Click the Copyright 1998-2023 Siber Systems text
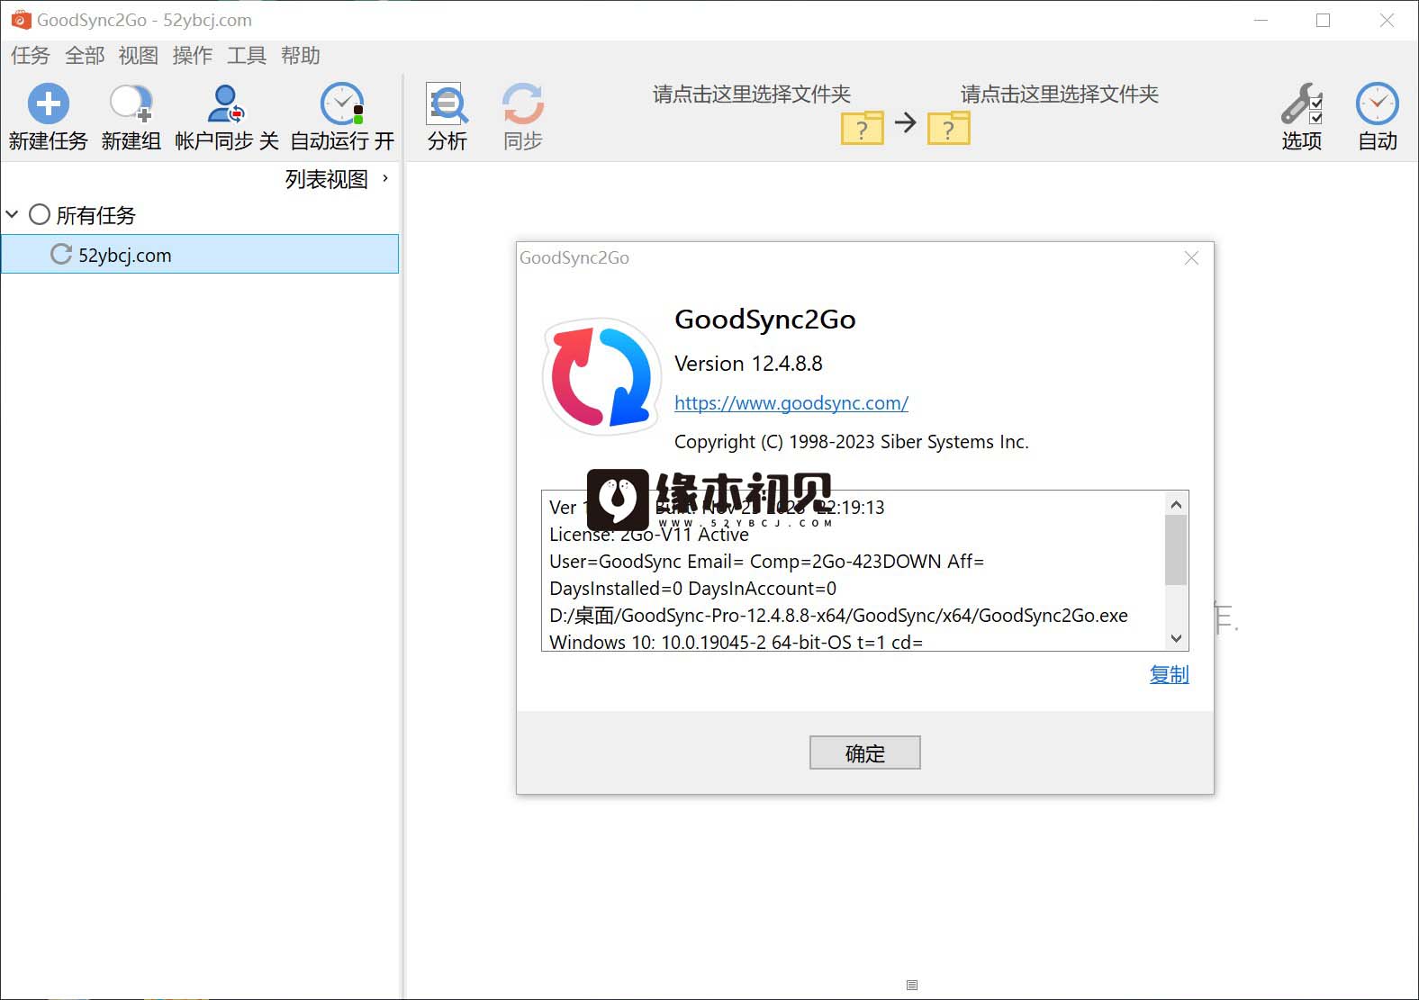Viewport: 1419px width, 1000px height. [x=852, y=442]
